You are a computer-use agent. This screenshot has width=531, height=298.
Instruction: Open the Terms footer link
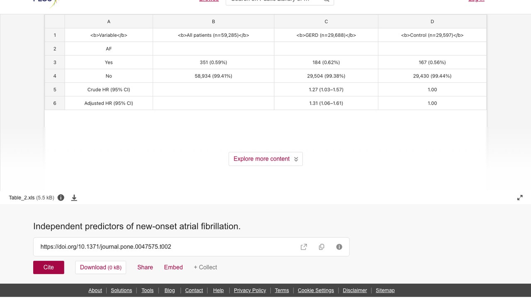(x=282, y=290)
